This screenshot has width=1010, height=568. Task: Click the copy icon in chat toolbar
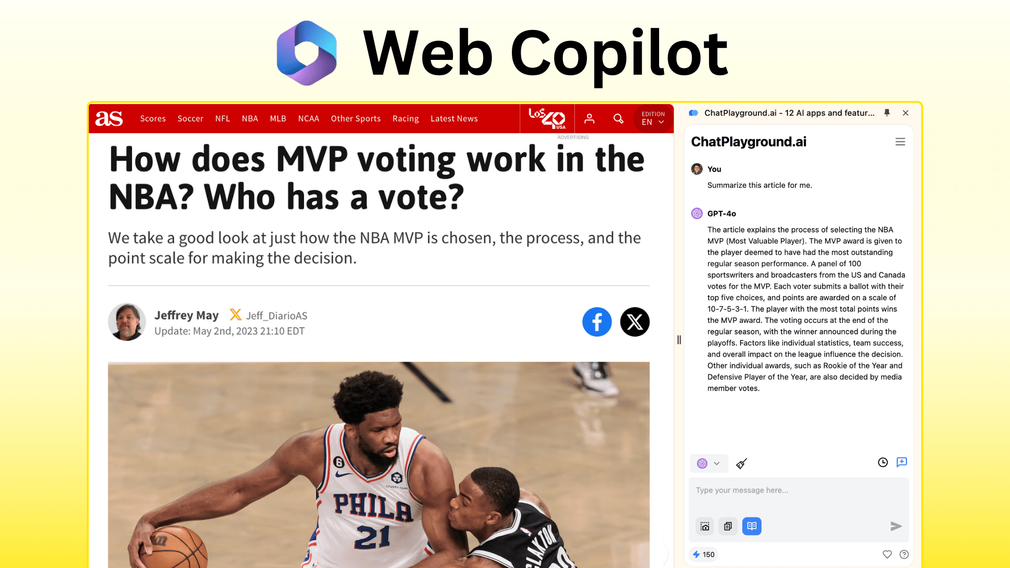click(728, 526)
